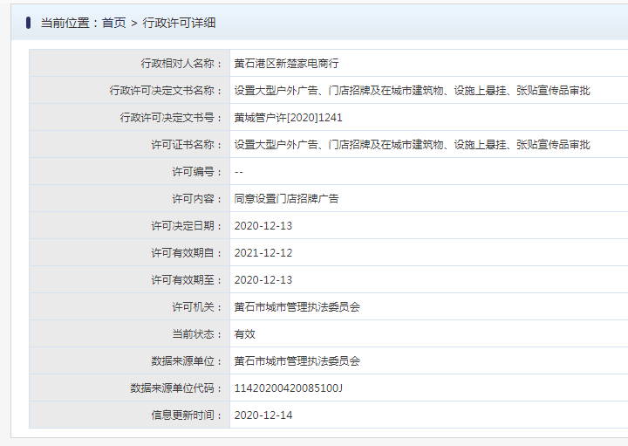Click the 行政许可详细 breadcrumb text

179,23
